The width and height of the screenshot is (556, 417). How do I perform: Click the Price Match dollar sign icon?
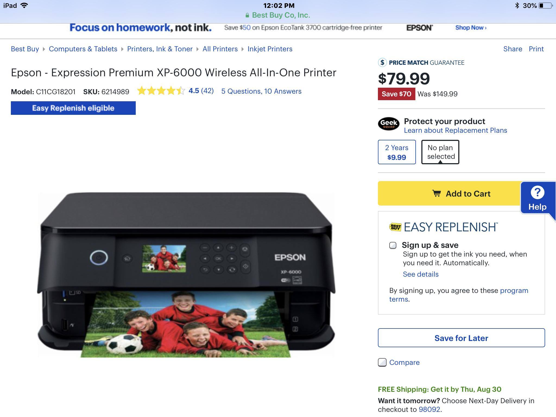[x=382, y=62]
